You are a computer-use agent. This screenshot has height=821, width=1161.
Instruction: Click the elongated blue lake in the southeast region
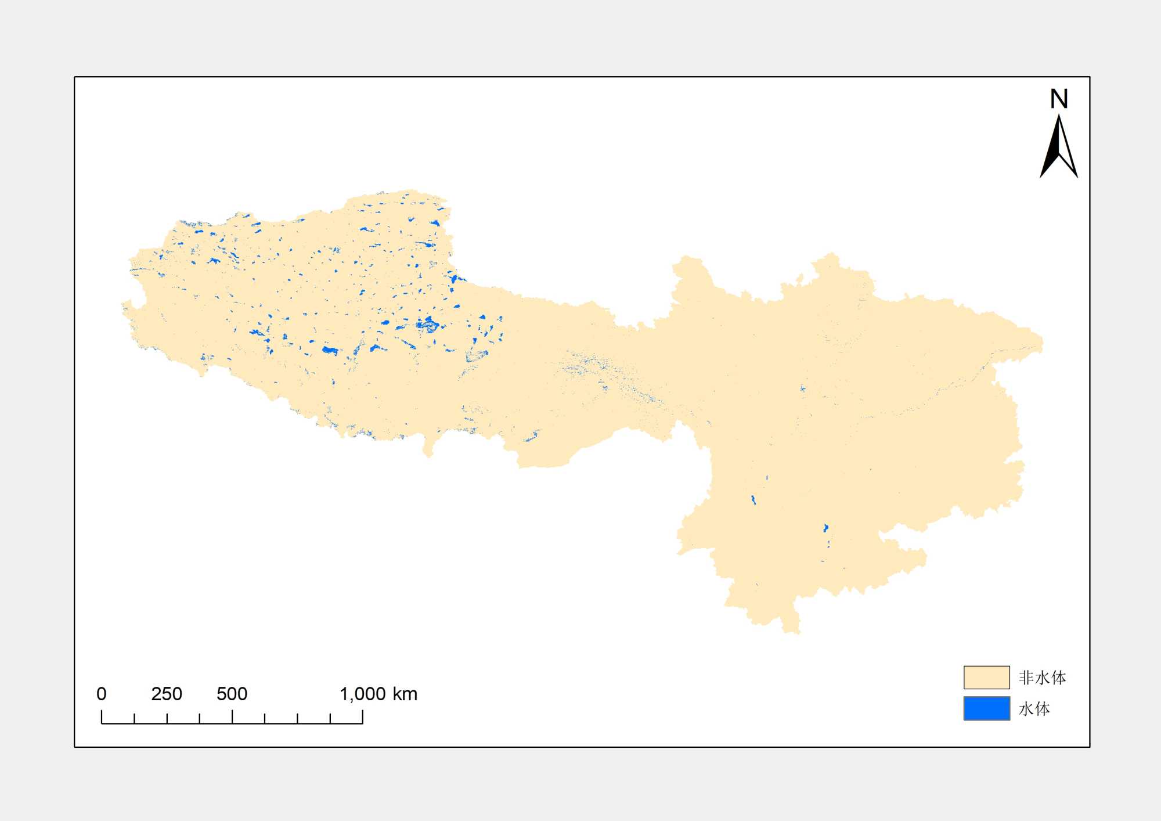753,500
